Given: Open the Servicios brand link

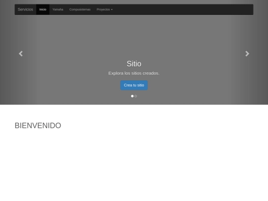Looking at the screenshot, I should point(25,9).
